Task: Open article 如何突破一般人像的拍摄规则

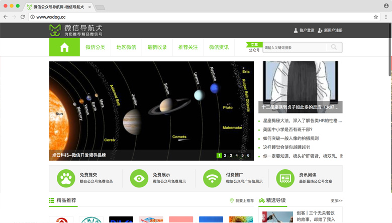Action: (x=290, y=138)
